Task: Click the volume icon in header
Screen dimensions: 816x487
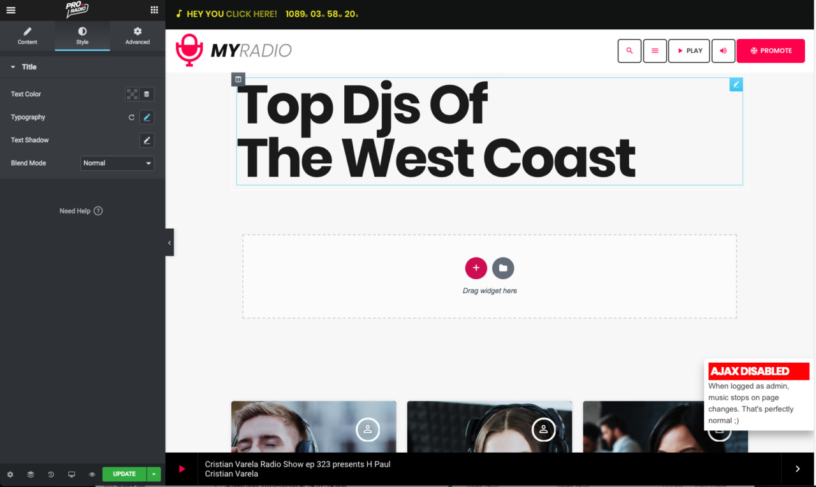Action: [x=724, y=51]
